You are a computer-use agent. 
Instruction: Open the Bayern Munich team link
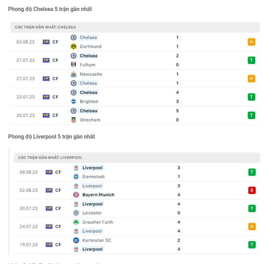click(98, 195)
